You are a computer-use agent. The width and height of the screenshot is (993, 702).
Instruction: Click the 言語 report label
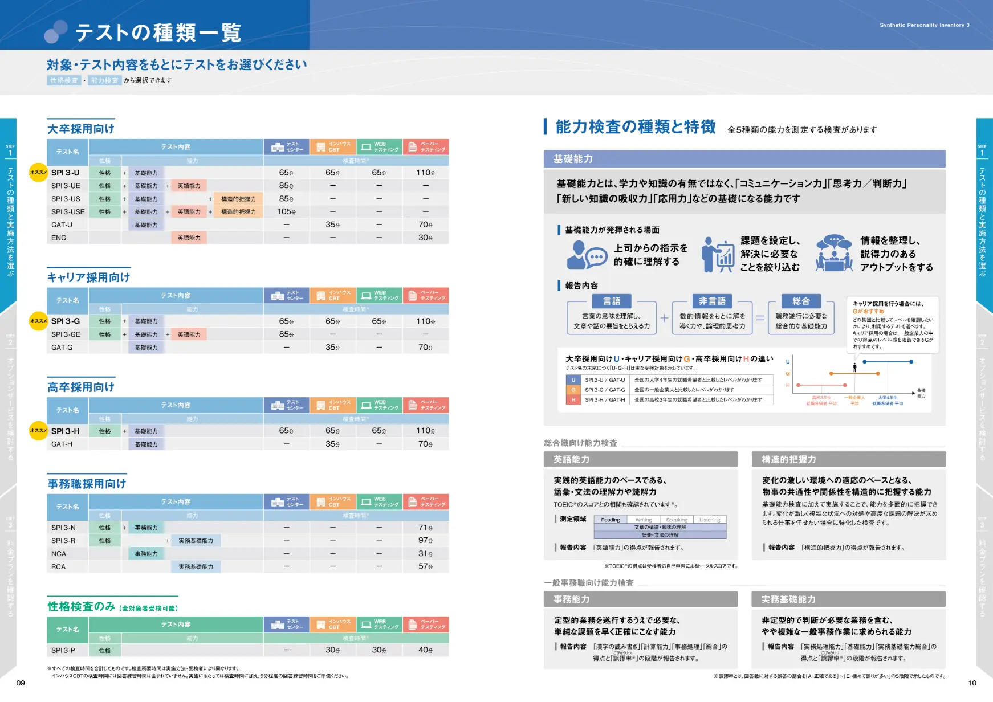pyautogui.click(x=612, y=301)
